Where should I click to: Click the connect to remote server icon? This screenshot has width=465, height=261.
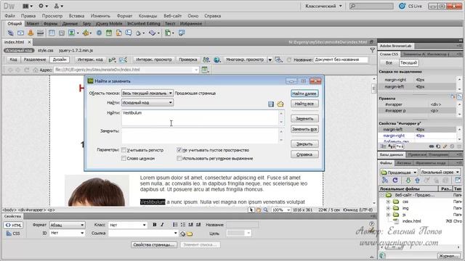point(385,180)
